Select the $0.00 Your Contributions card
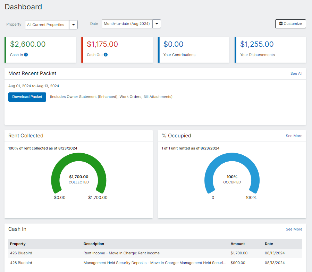312x272 pixels. (194, 49)
